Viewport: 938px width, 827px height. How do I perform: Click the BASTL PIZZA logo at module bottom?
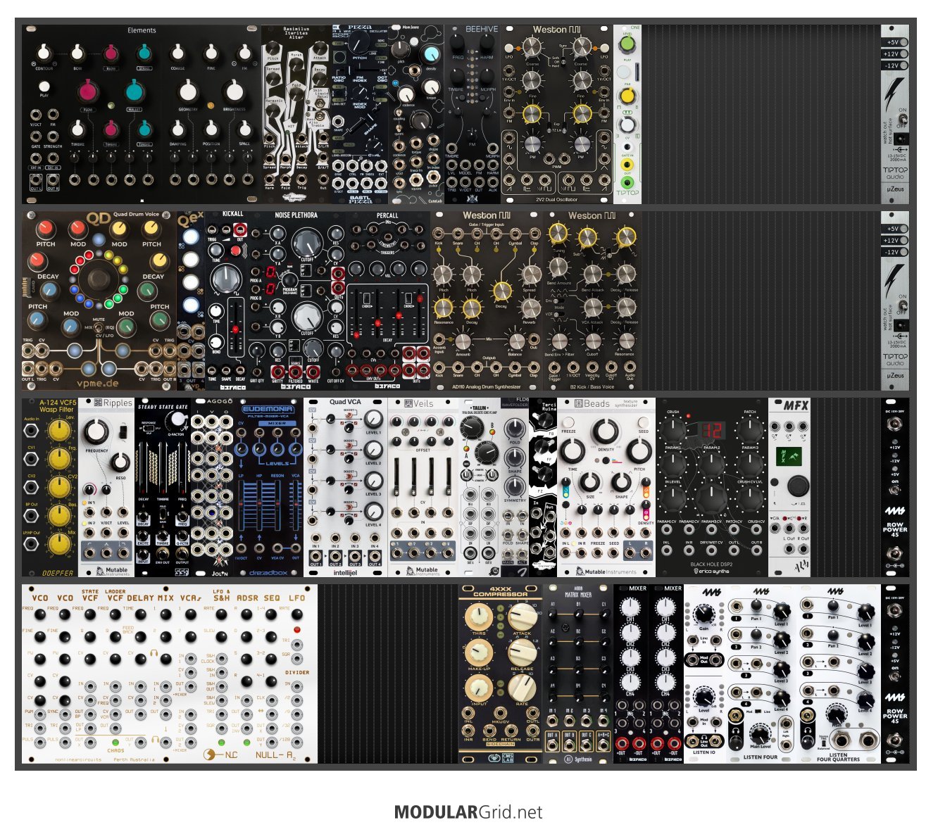coord(360,199)
